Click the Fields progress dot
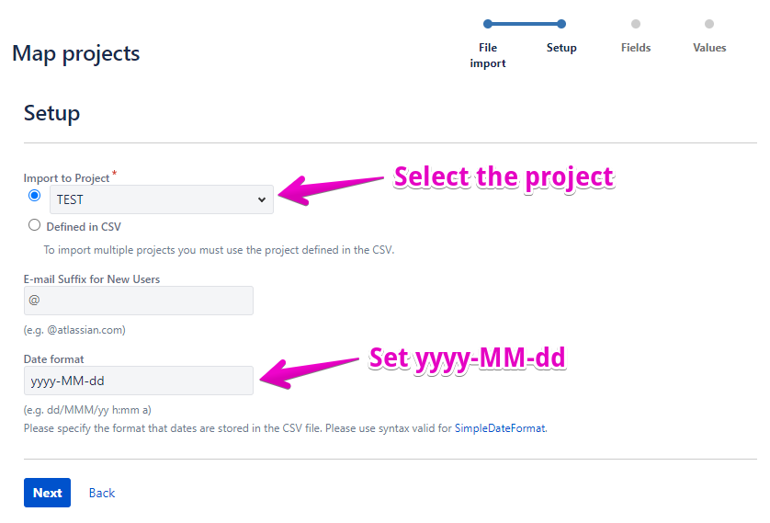The image size is (770, 523). (636, 24)
